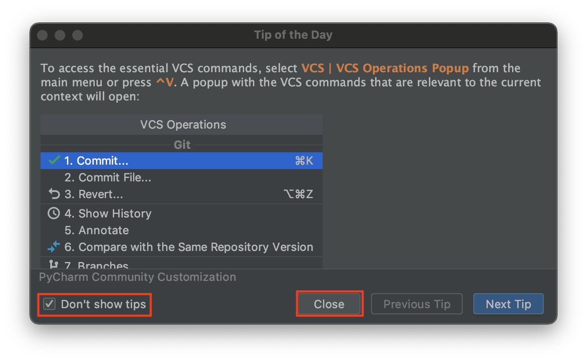Click the red window close dot
Viewport: 587px width, 361px height.
[x=42, y=35]
